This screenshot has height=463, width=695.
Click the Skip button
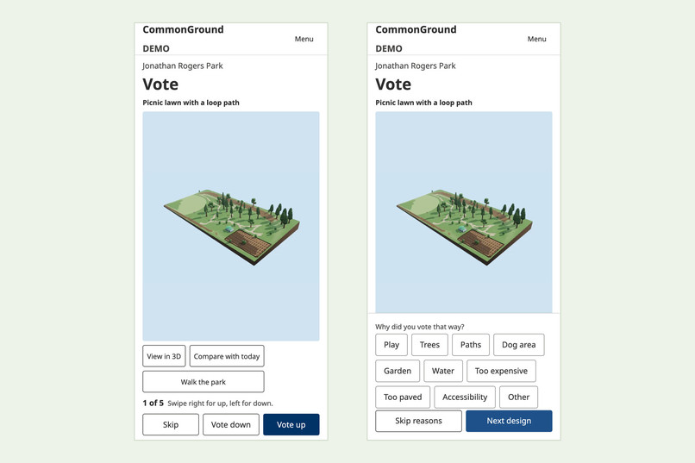pyautogui.click(x=171, y=424)
